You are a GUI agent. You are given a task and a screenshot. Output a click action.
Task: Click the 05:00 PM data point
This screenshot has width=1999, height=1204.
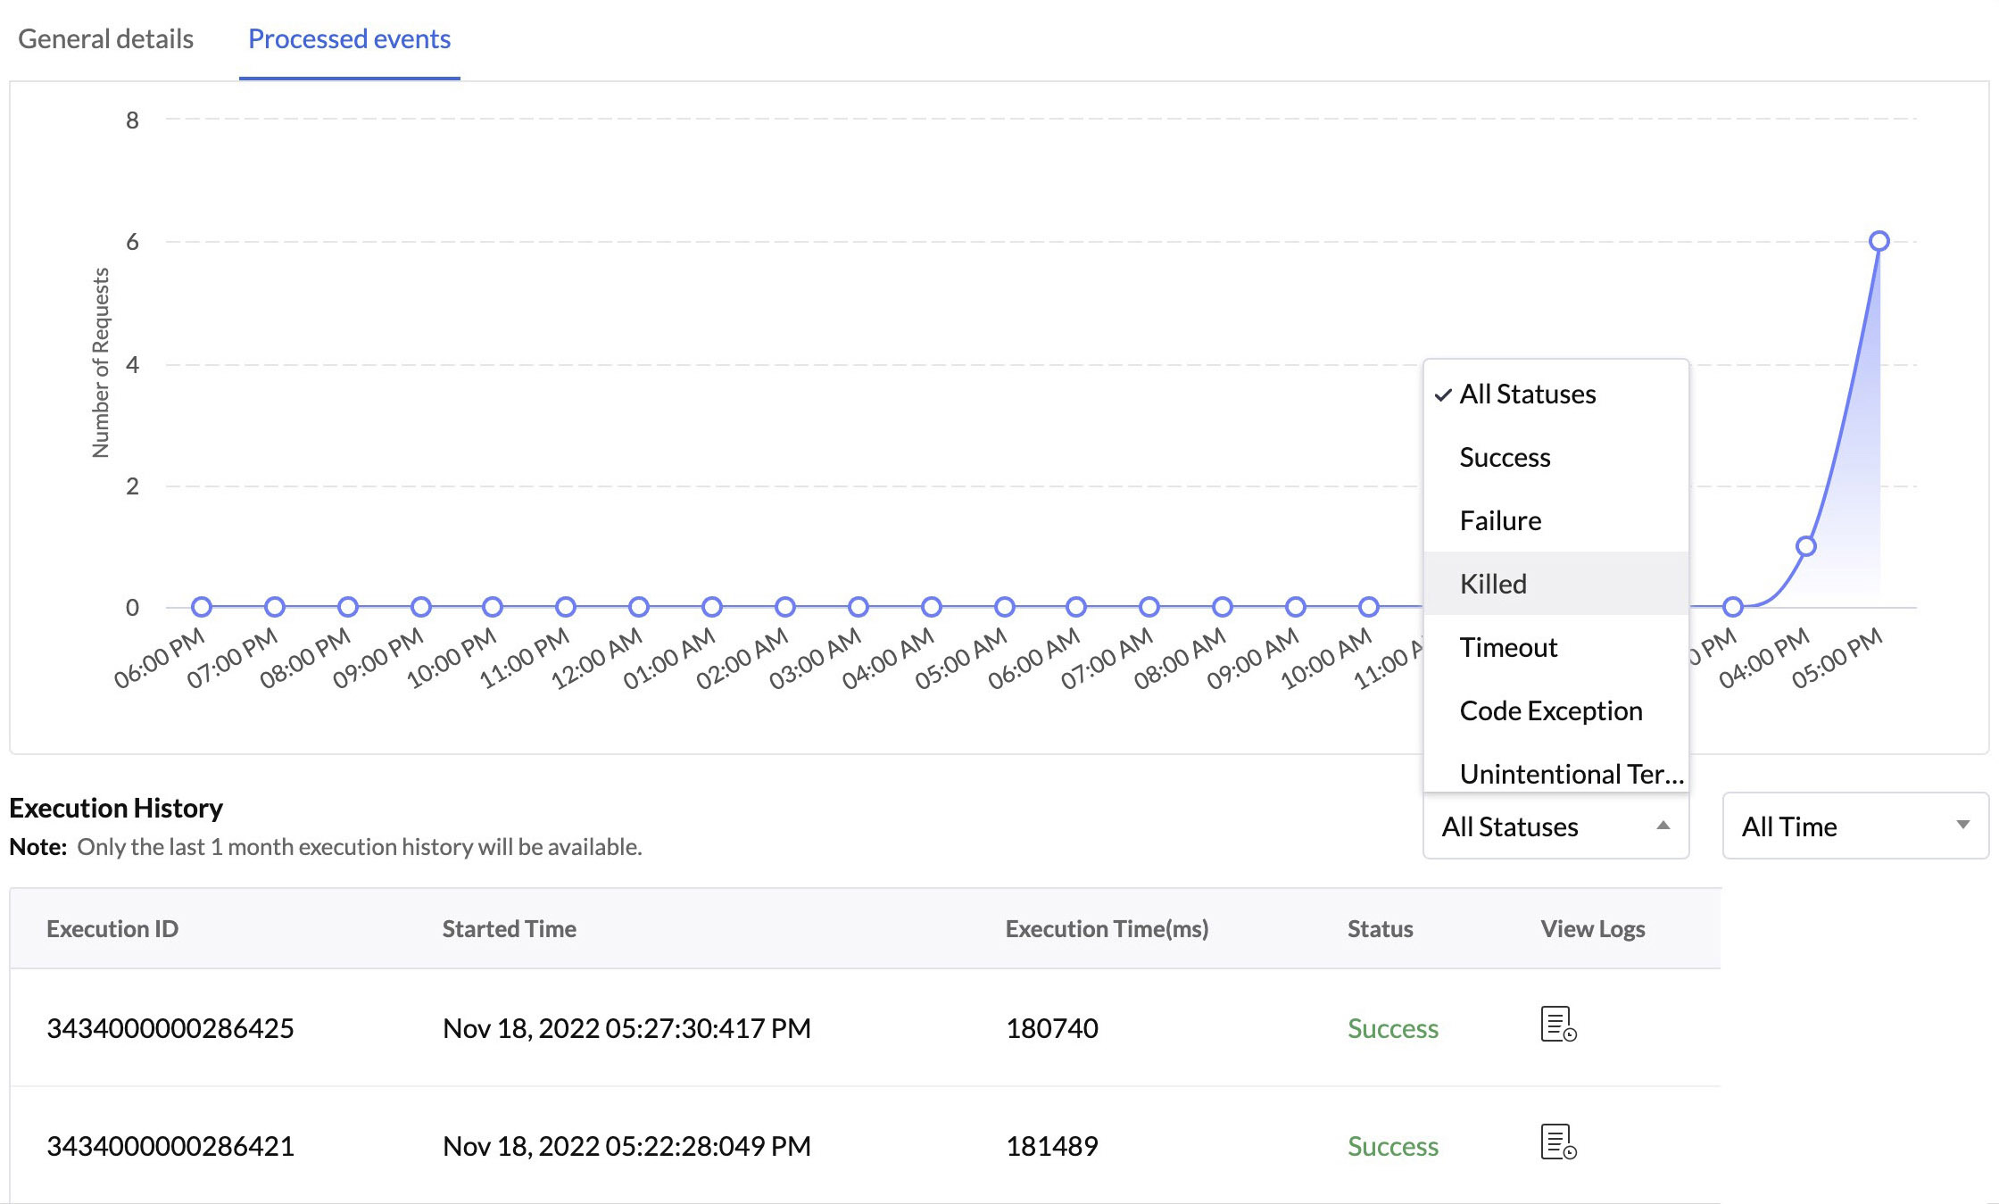(1879, 241)
